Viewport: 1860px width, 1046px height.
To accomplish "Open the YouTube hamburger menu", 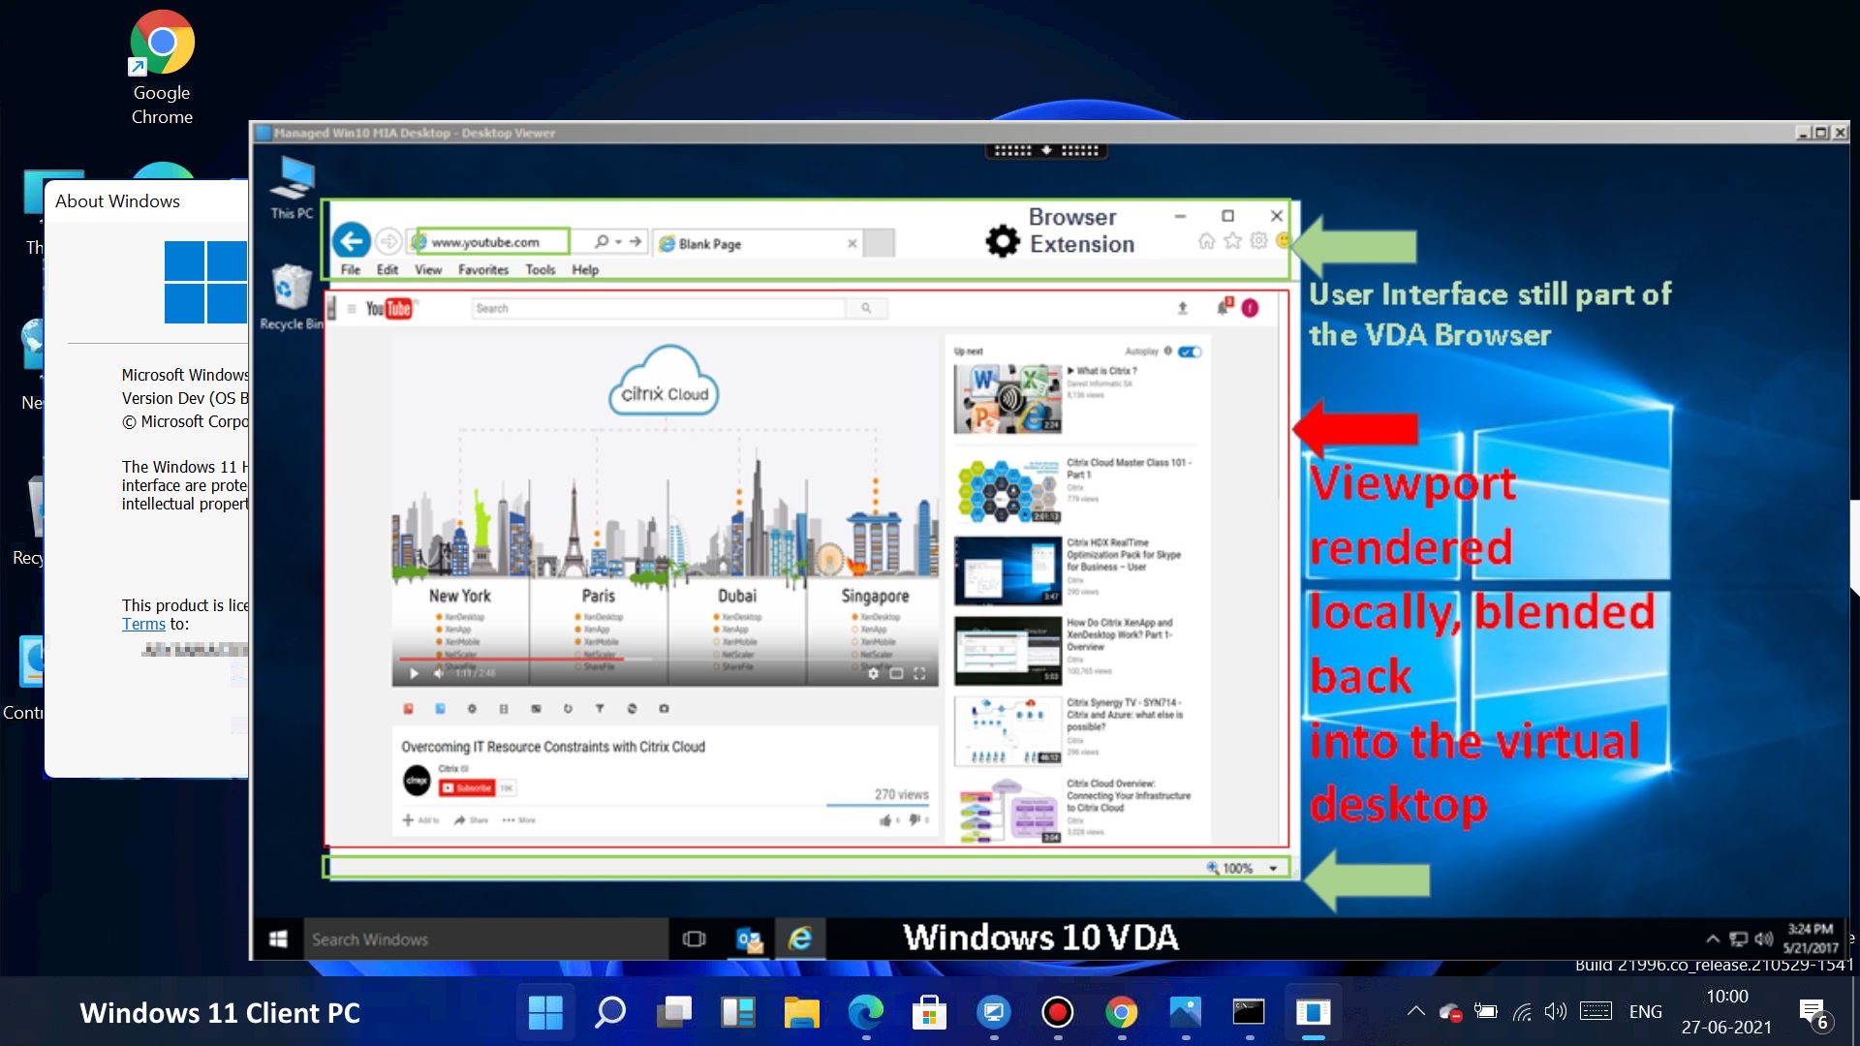I will coord(351,308).
